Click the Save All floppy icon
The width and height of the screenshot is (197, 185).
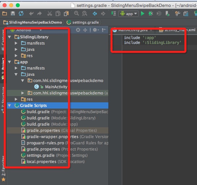pos(13,13)
